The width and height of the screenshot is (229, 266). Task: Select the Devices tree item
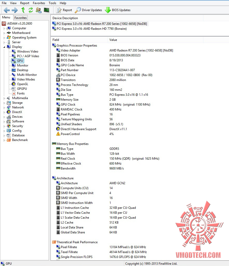[x=15, y=117]
